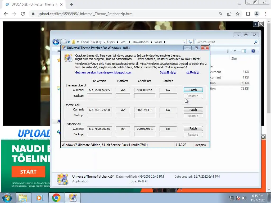
Task: Change the Explorer view icon
Action: click(229, 51)
